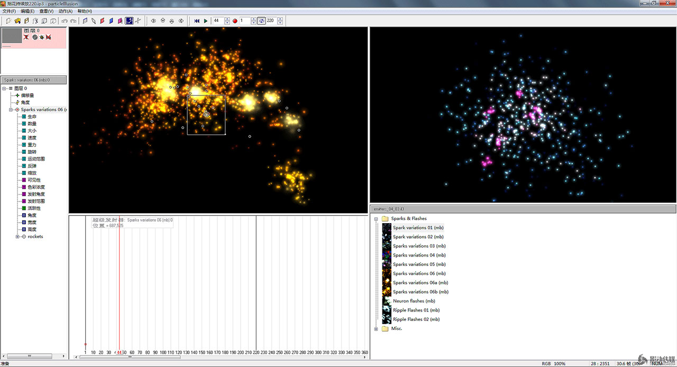
Task: Open the 动作(A) menu
Action: pyautogui.click(x=66, y=11)
